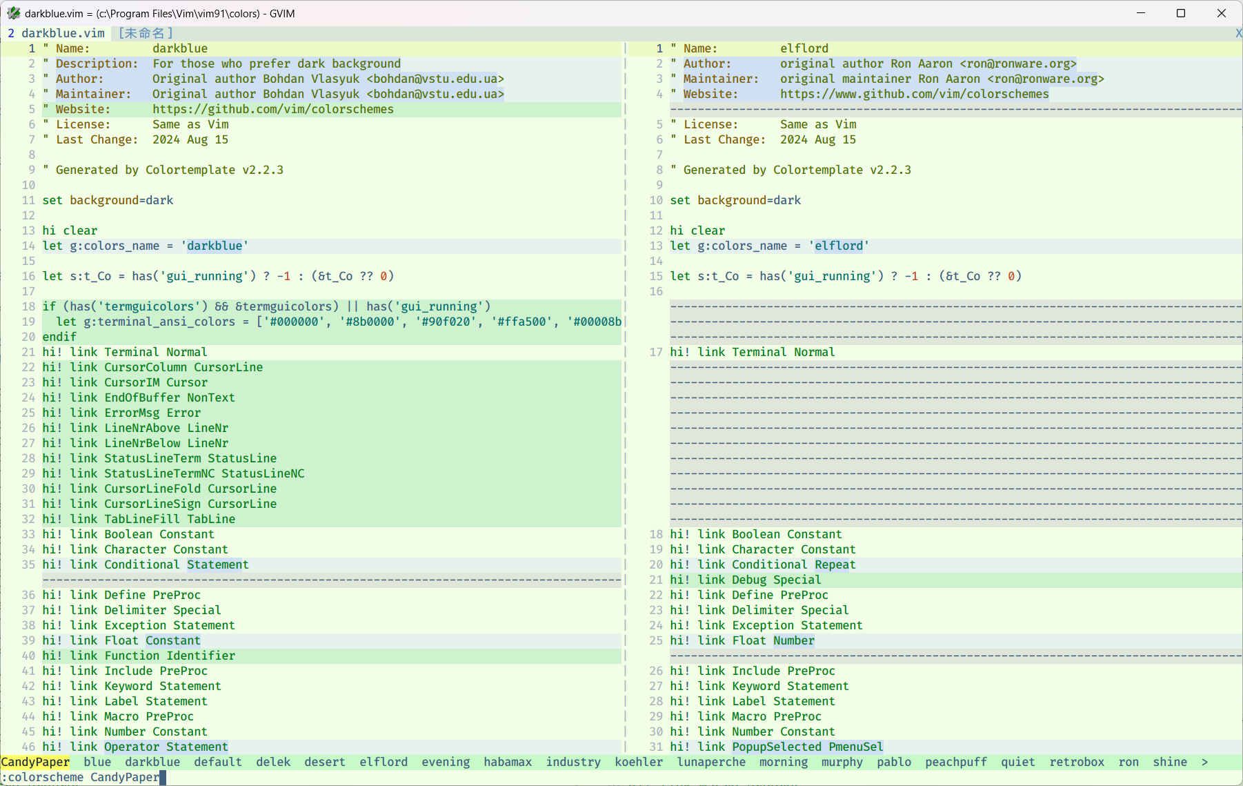1243x786 pixels.
Task: Click 'Generated by Colortemplate v2.2.3' in right pane
Action: point(797,170)
